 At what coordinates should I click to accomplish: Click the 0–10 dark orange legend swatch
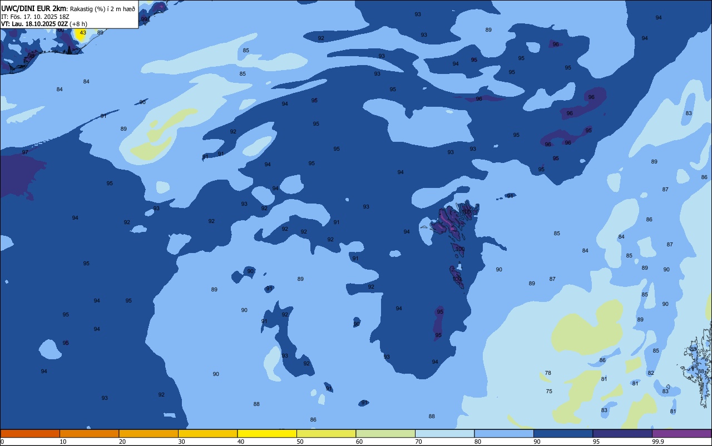(30, 433)
